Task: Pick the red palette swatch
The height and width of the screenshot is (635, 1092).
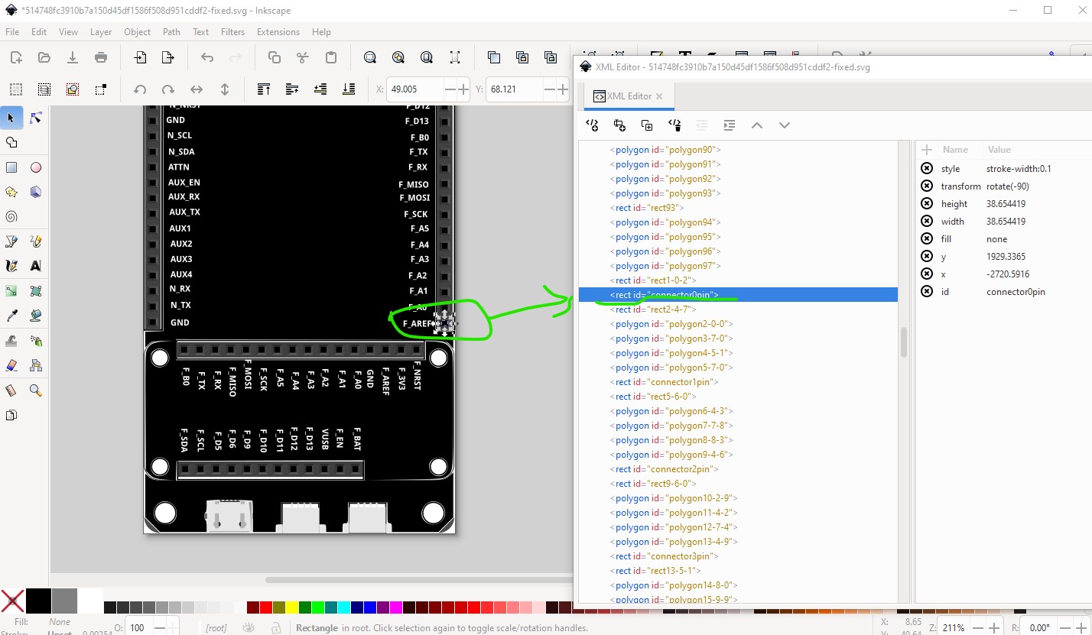Action: [265, 608]
